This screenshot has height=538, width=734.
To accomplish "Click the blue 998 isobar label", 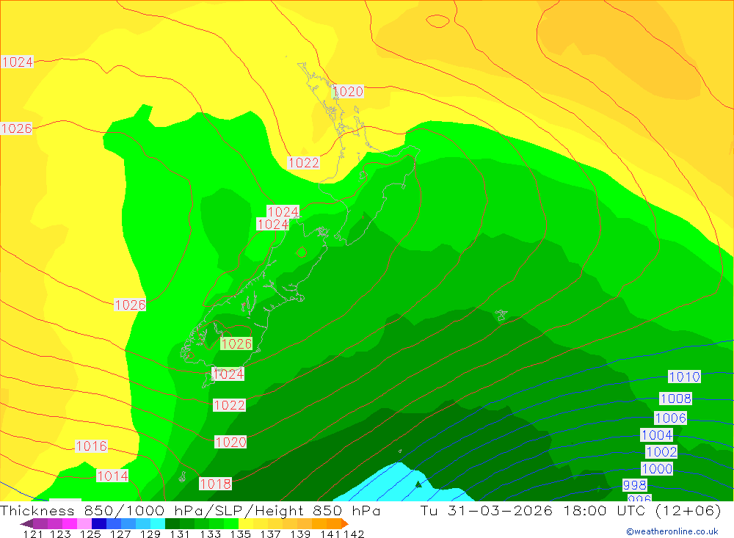I will [x=635, y=485].
